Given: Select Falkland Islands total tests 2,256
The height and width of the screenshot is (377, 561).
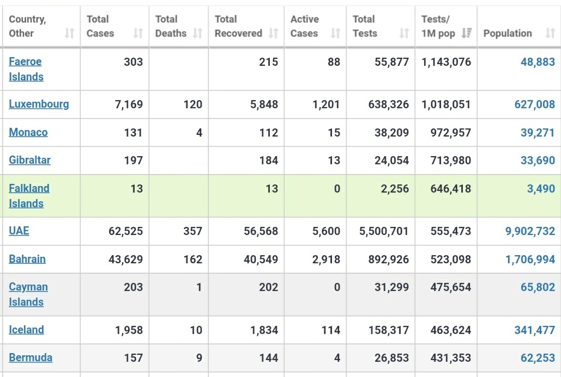Looking at the screenshot, I should (395, 188).
